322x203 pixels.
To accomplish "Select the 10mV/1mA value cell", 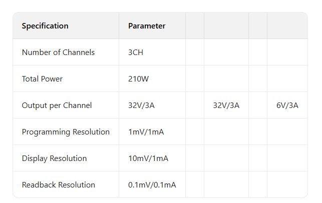I will (148, 158).
